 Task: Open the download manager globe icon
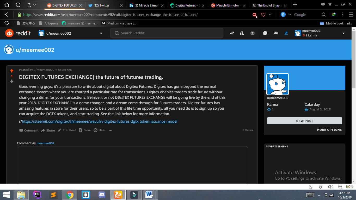point(334,15)
